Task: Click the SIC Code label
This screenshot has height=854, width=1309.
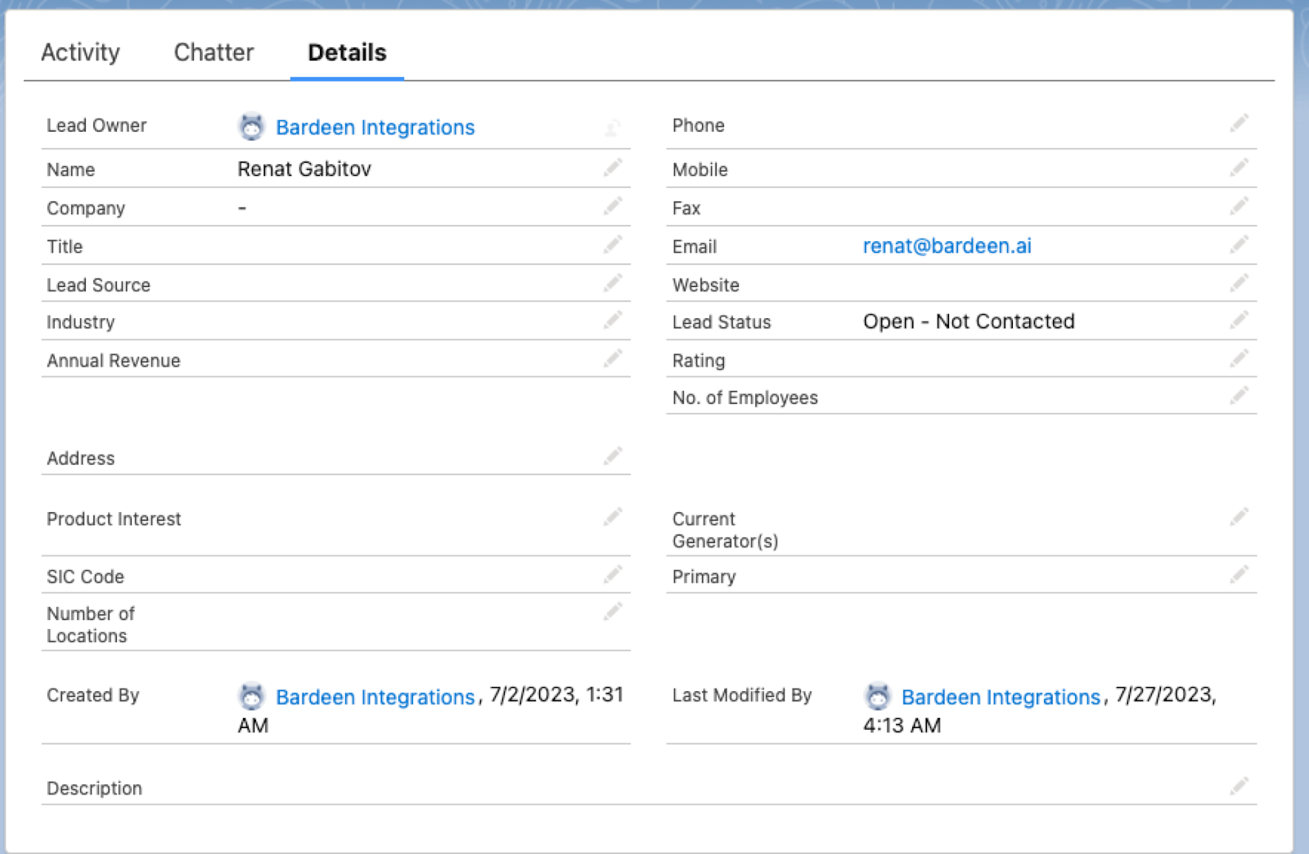Action: (85, 577)
